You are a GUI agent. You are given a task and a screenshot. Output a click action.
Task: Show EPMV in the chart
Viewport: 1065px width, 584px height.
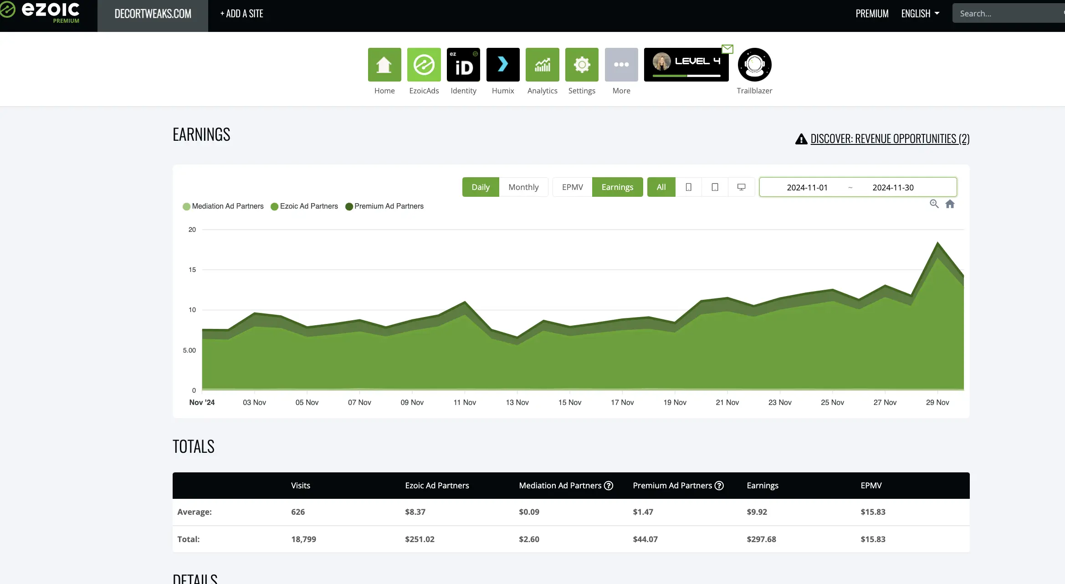point(573,187)
